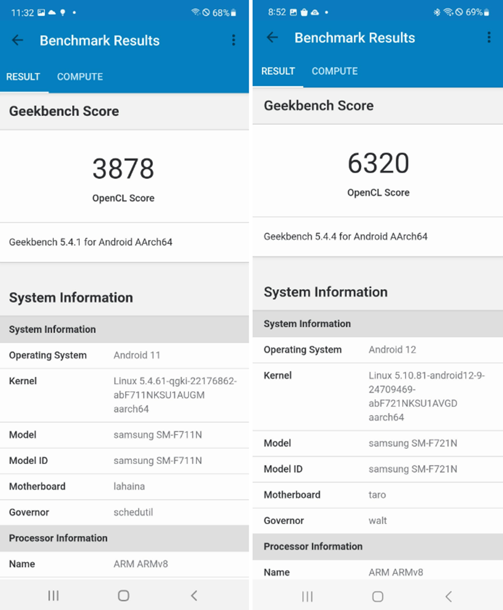The width and height of the screenshot is (503, 610).
Task: Open three-dot overflow menu on right screen
Action: coord(489,37)
